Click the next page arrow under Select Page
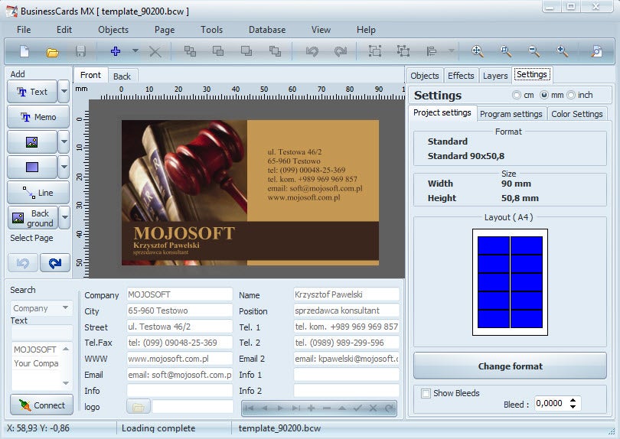Screen dimensions: 620x439 click(x=54, y=263)
